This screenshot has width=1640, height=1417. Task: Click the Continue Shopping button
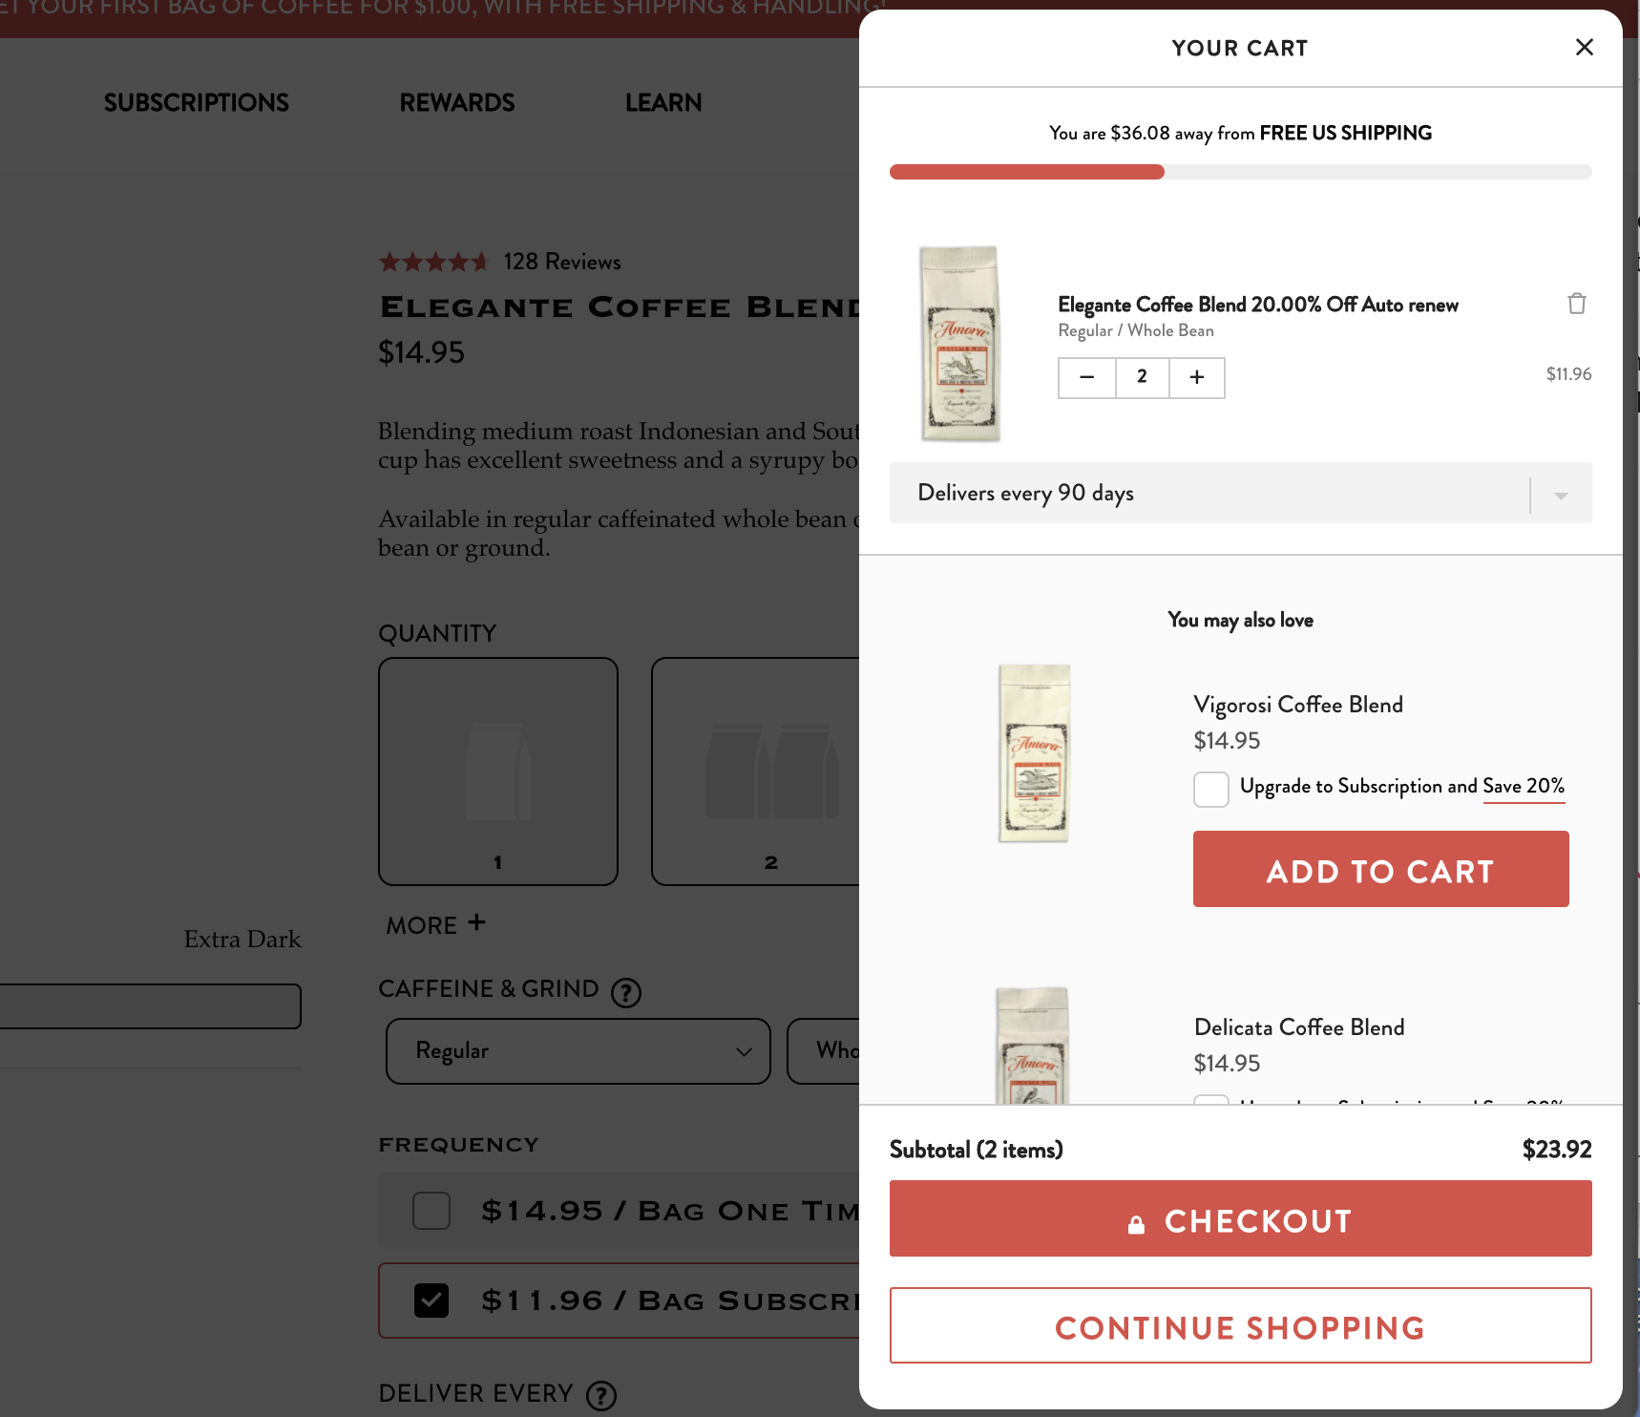click(1240, 1325)
